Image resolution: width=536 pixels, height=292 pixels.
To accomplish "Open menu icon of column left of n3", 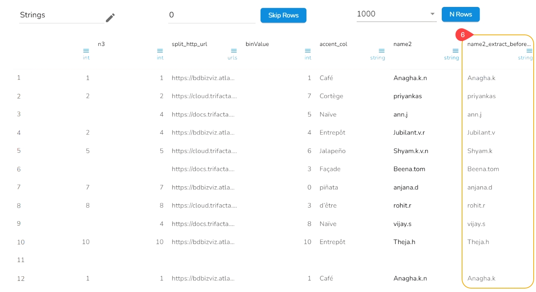I will coord(86,51).
